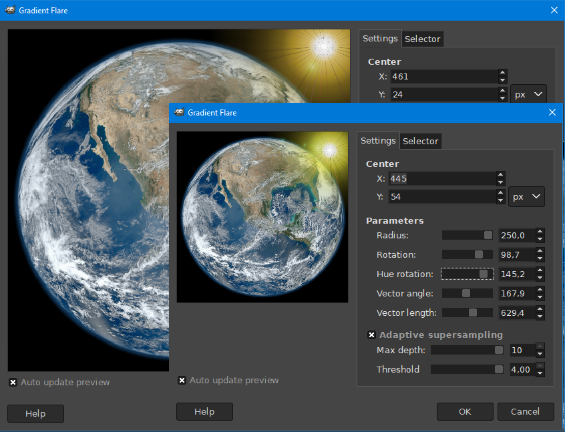Decrease Vector length with down arrow
Image resolution: width=565 pixels, height=432 pixels.
click(x=540, y=316)
